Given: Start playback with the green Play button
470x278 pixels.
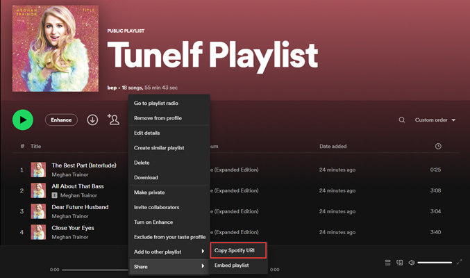Looking at the screenshot, I should click(x=23, y=120).
